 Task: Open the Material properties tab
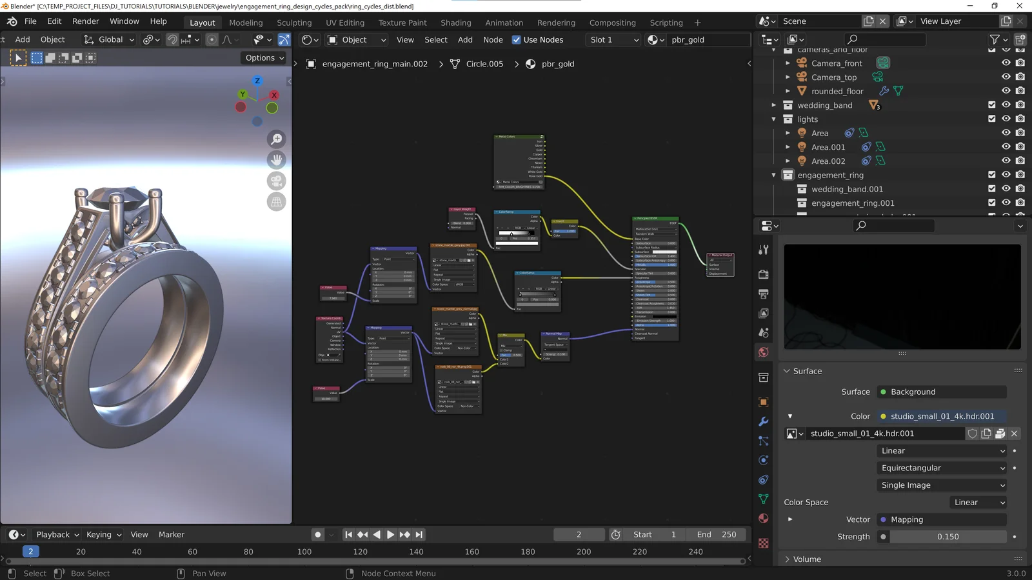[x=764, y=518]
